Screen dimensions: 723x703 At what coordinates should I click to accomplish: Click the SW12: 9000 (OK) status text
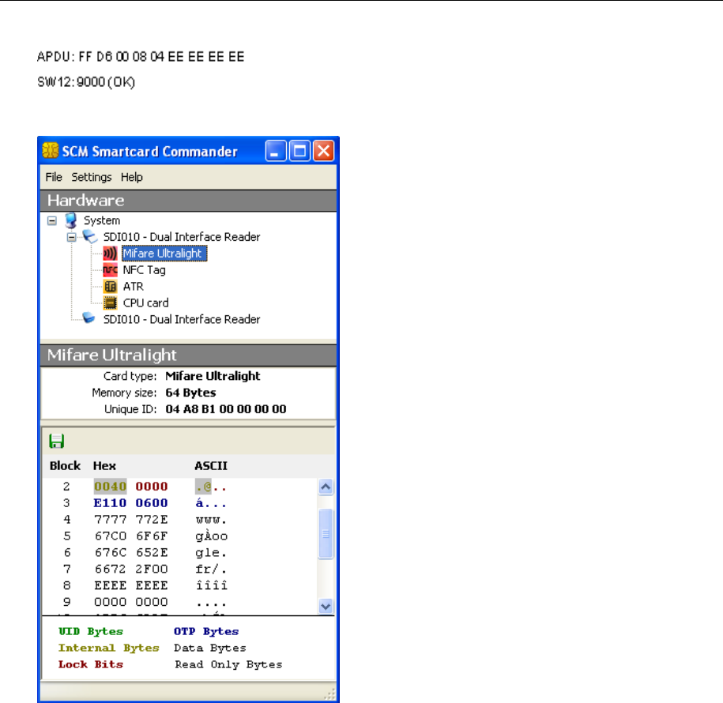(x=86, y=82)
